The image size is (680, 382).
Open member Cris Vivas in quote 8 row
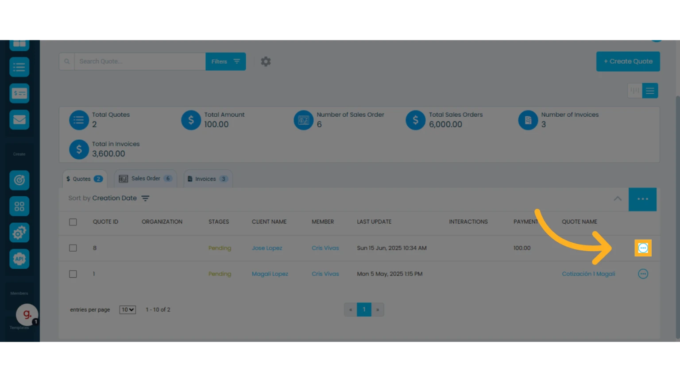(325, 248)
